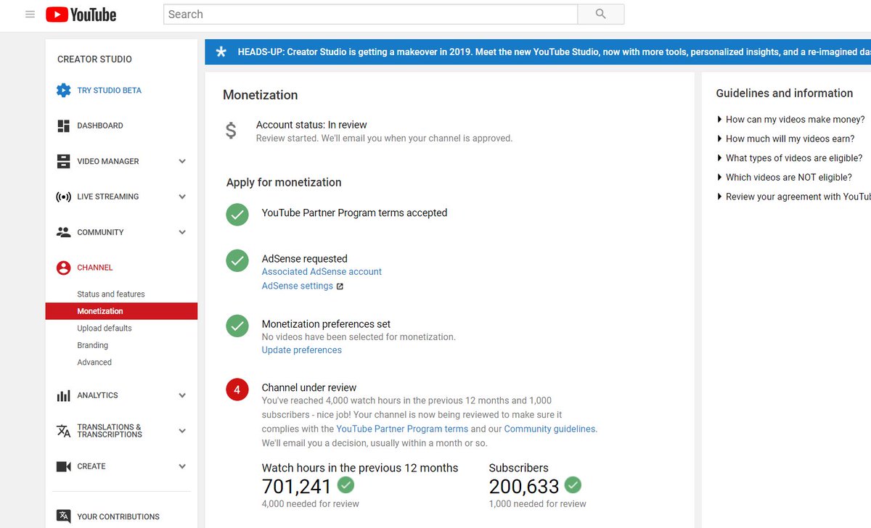Click the Creator Studio heading

[94, 59]
